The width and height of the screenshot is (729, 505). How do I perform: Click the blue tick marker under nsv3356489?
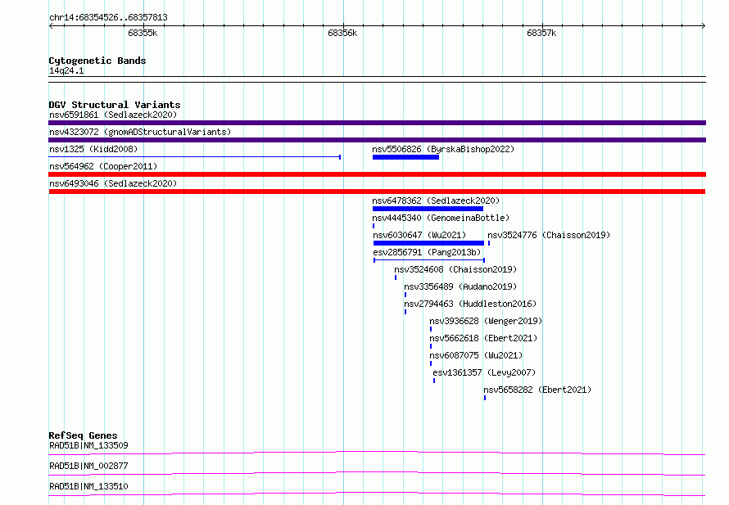(405, 295)
